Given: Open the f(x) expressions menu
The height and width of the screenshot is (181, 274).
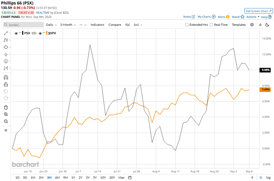Looking at the screenshot, I should 128,25.
